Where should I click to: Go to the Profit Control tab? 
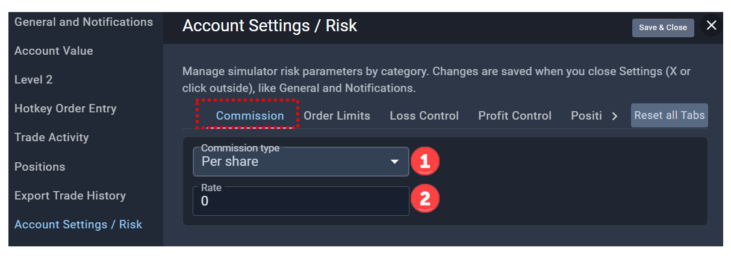[515, 116]
